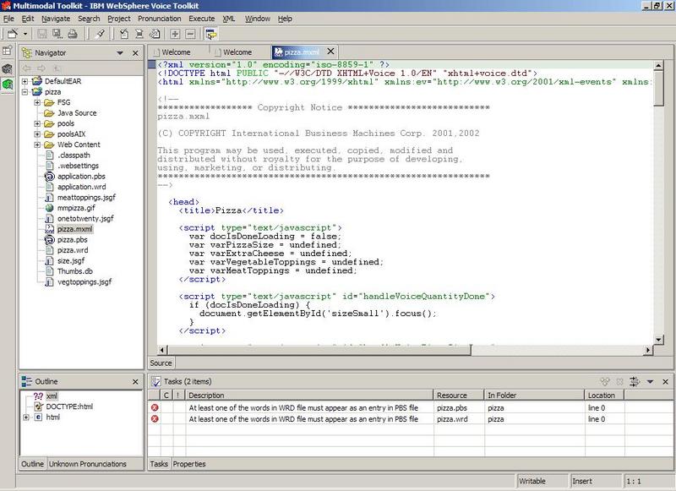
Task: Click the Open Perspective icon on left bar
Action: (8, 51)
